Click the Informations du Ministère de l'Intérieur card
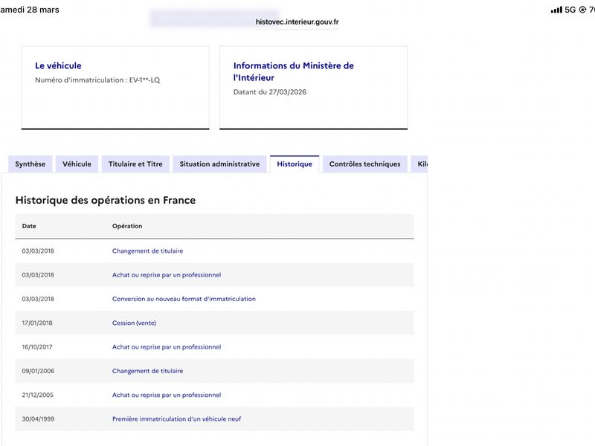595x446 pixels. (x=313, y=87)
